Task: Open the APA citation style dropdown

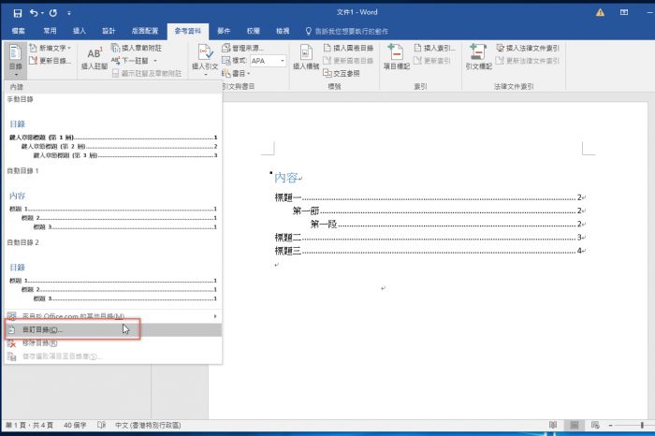Action: (x=283, y=61)
